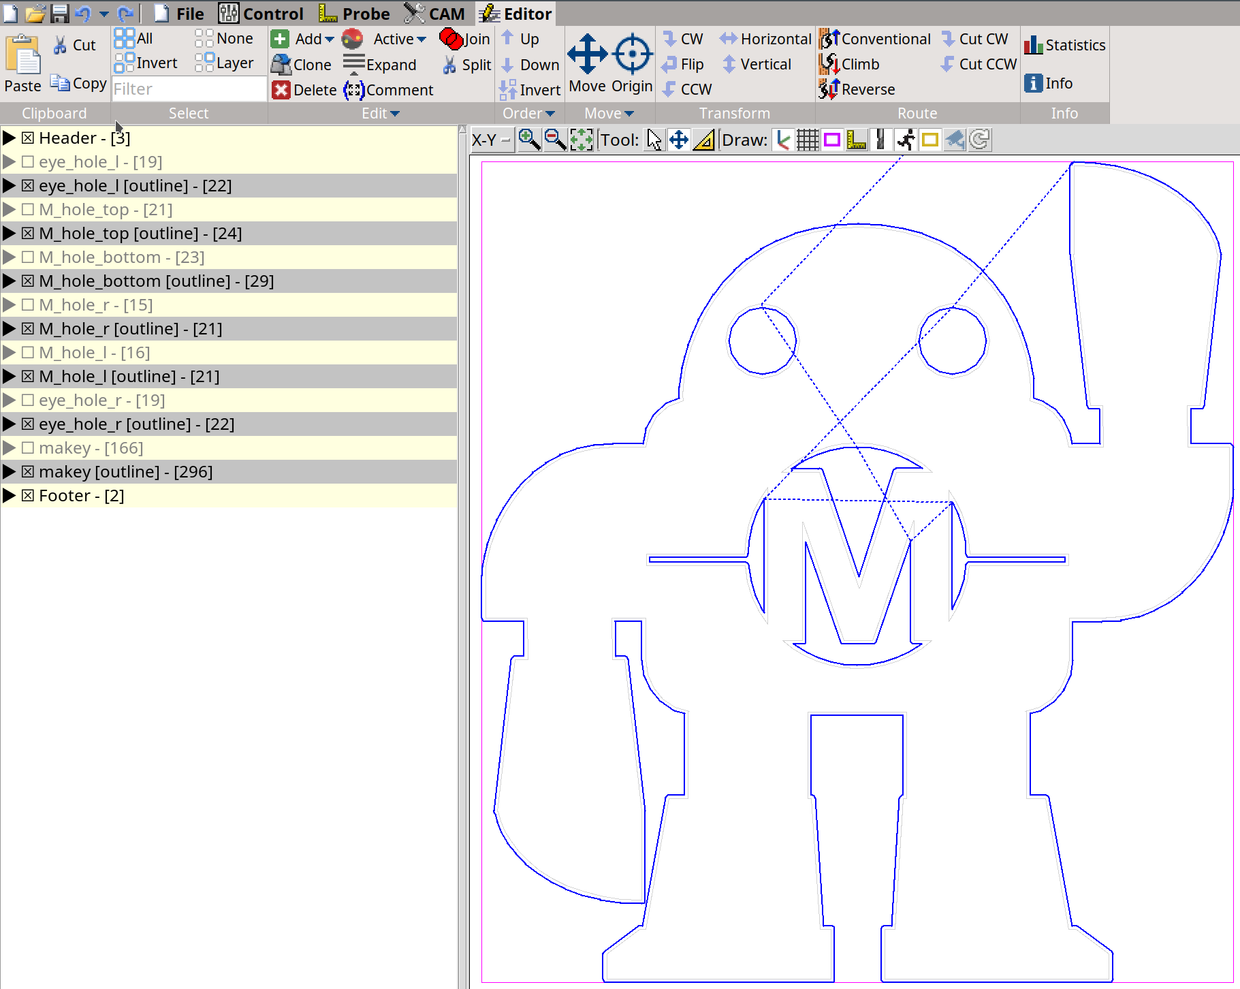Disable M_hole_top [outline] block
Image resolution: width=1240 pixels, height=989 pixels.
[x=28, y=233]
